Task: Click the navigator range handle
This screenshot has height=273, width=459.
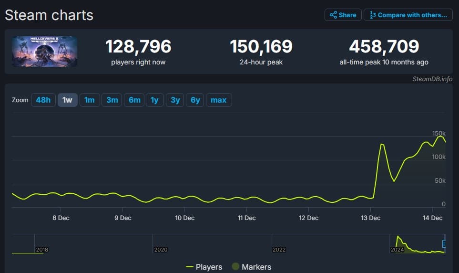Action: click(444, 244)
